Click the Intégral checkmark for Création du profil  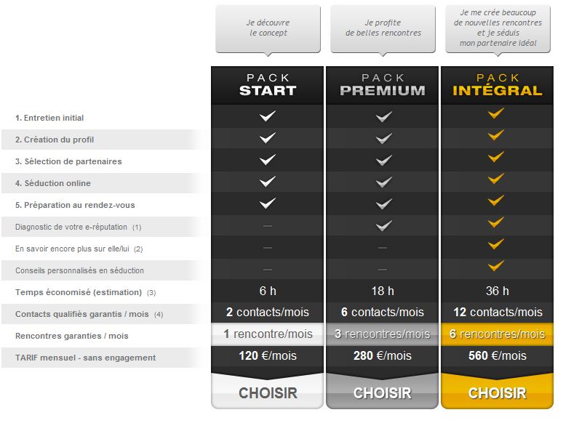click(496, 135)
